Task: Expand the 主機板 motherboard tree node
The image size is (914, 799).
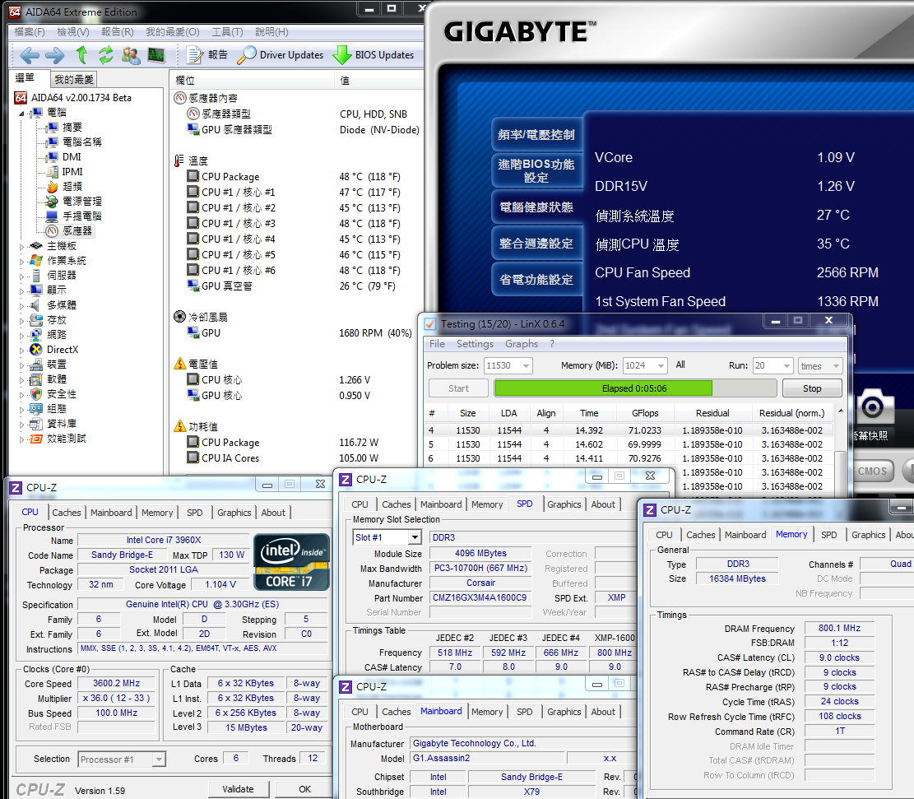Action: pyautogui.click(x=22, y=247)
